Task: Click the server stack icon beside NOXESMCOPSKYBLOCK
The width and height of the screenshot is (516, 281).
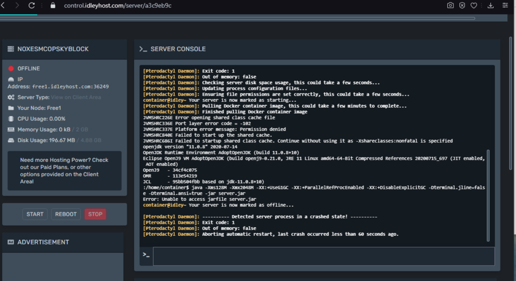Action: [10, 49]
